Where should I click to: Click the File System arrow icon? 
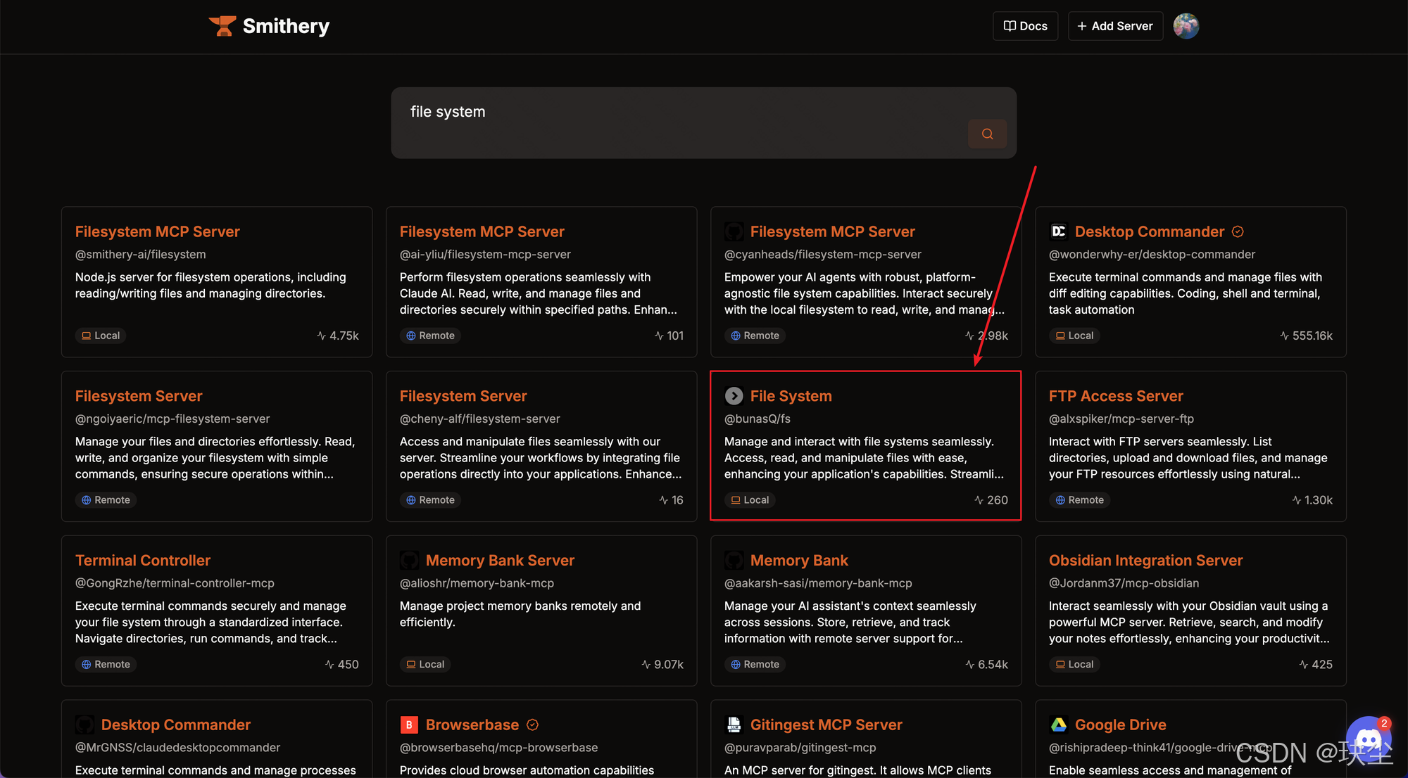tap(734, 396)
